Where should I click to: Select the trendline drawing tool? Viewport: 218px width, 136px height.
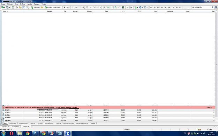[80, 7]
